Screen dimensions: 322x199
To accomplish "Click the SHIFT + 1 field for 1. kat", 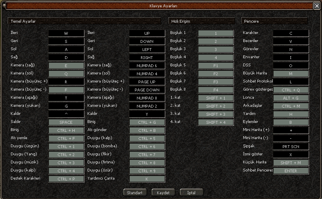I will [x=216, y=98].
